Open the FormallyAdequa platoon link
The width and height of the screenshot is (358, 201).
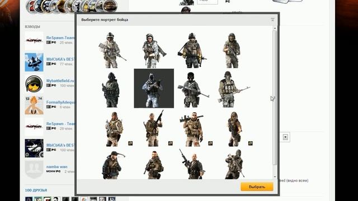pos(60,102)
